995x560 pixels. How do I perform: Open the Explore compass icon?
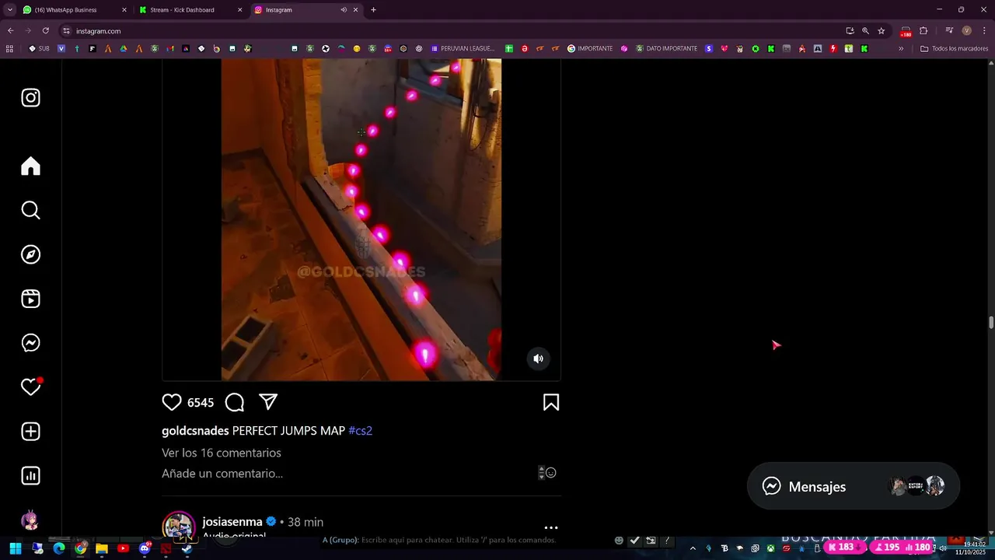coord(30,254)
